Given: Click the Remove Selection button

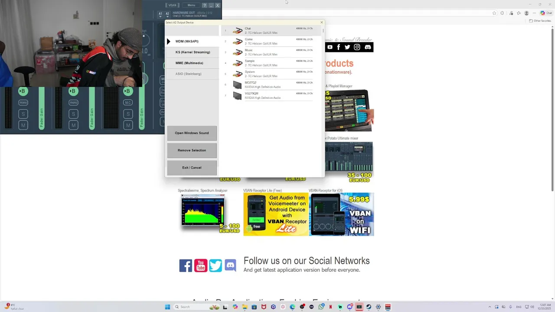Looking at the screenshot, I should coord(192,150).
